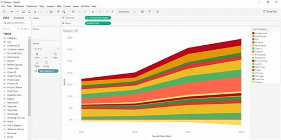Click the YEAR(Order Date) pill on Columns
This screenshot has height=140, width=281.
[x=98, y=18]
